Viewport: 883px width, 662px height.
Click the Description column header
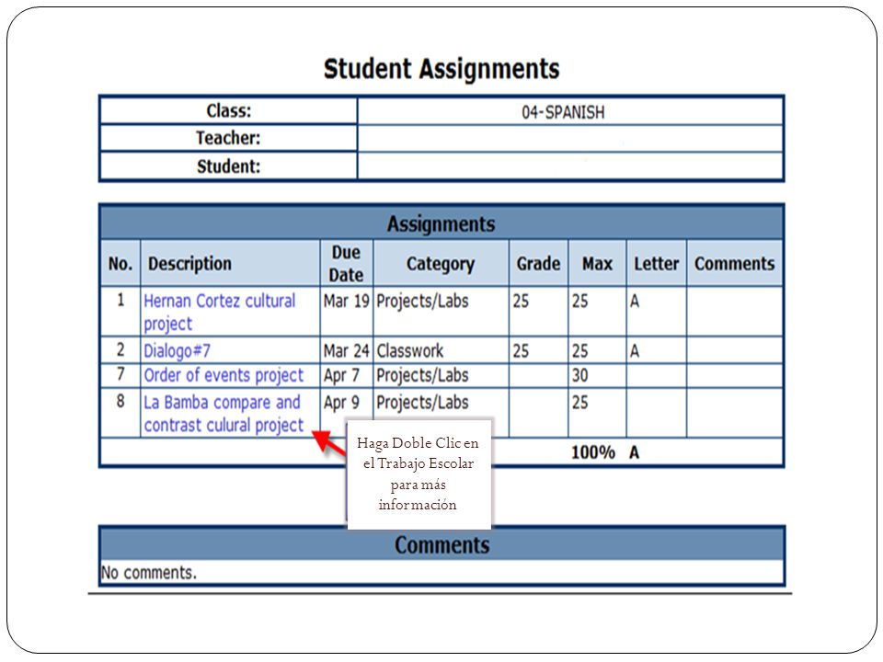point(230,263)
